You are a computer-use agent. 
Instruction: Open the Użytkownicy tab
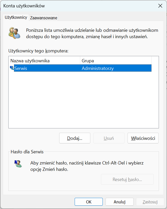click(16, 18)
